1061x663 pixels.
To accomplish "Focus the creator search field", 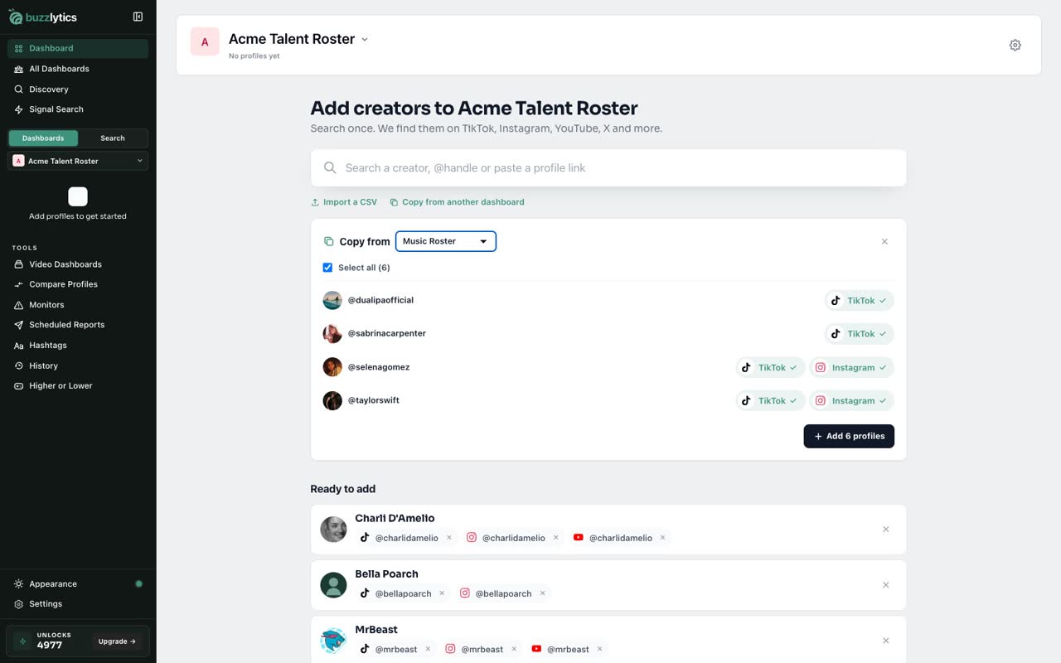I will (x=608, y=167).
